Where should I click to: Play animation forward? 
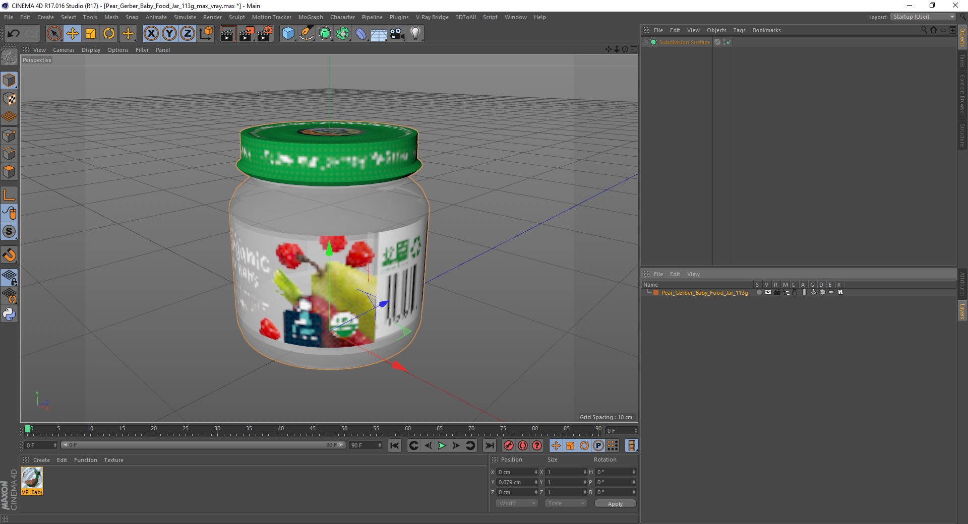point(442,445)
